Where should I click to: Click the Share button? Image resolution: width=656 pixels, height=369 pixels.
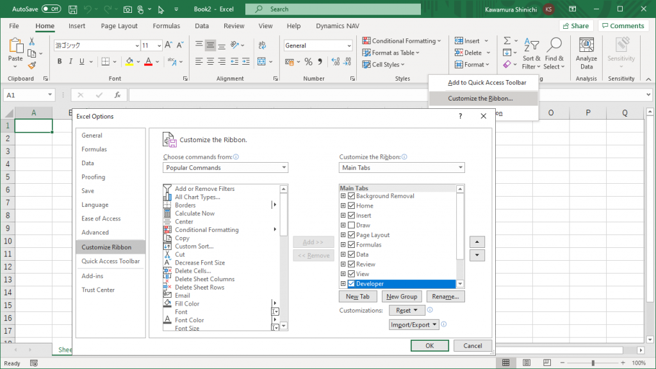(x=576, y=26)
